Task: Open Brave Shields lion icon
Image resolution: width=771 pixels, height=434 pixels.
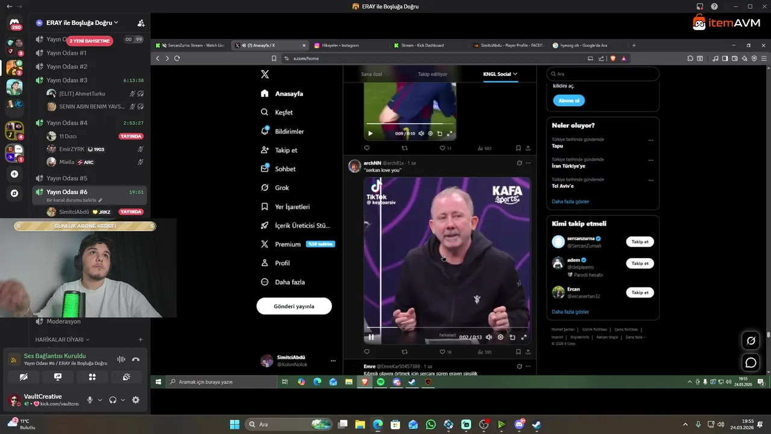Action: tap(613, 58)
